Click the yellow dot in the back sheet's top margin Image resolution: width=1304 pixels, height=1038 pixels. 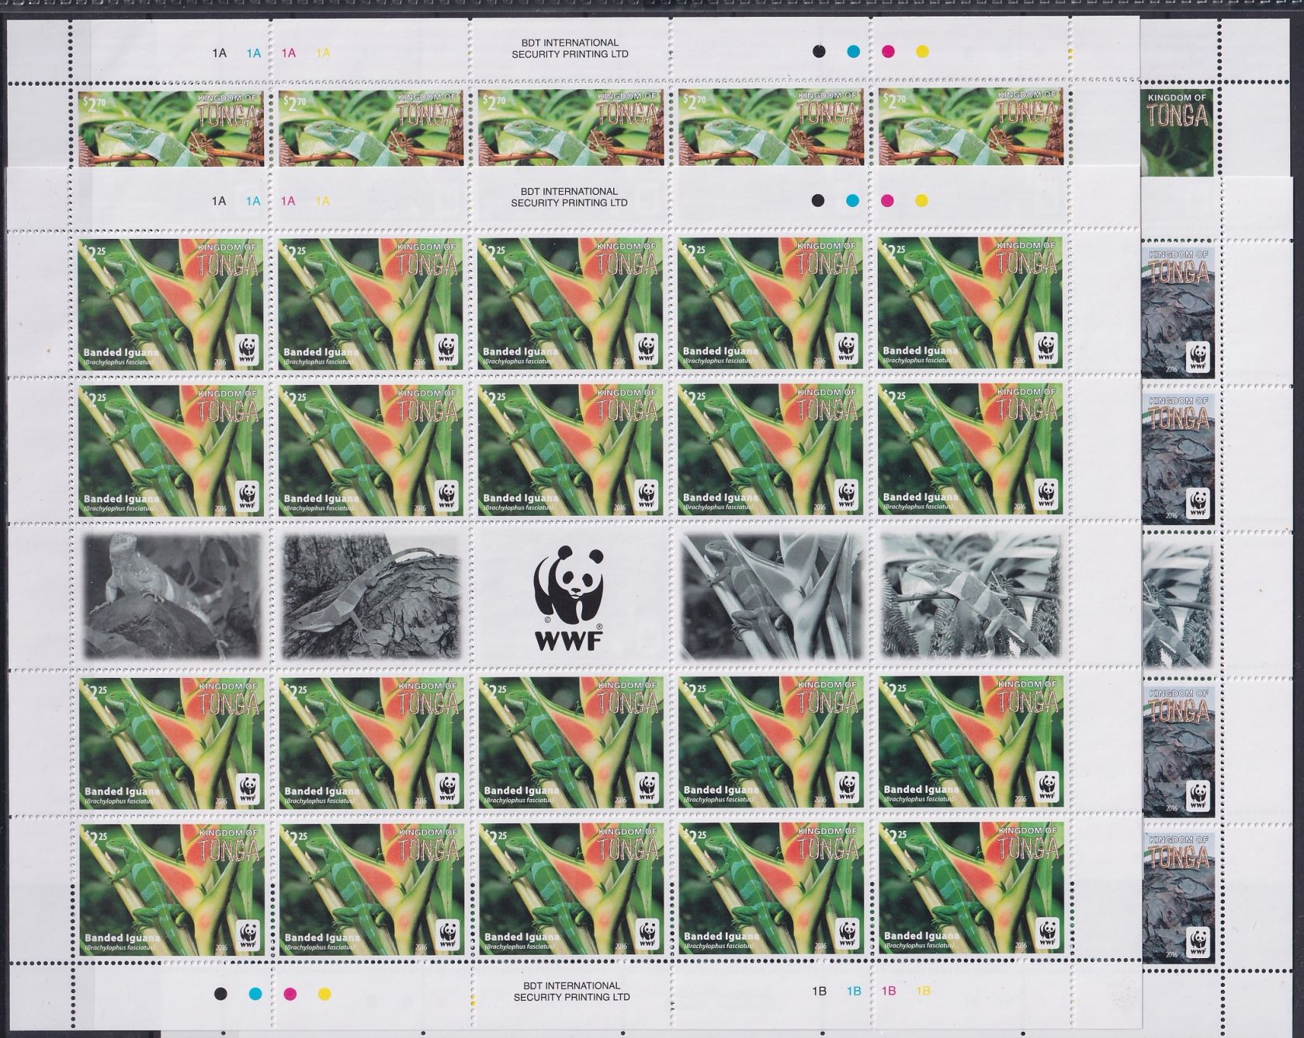pyautogui.click(x=921, y=52)
